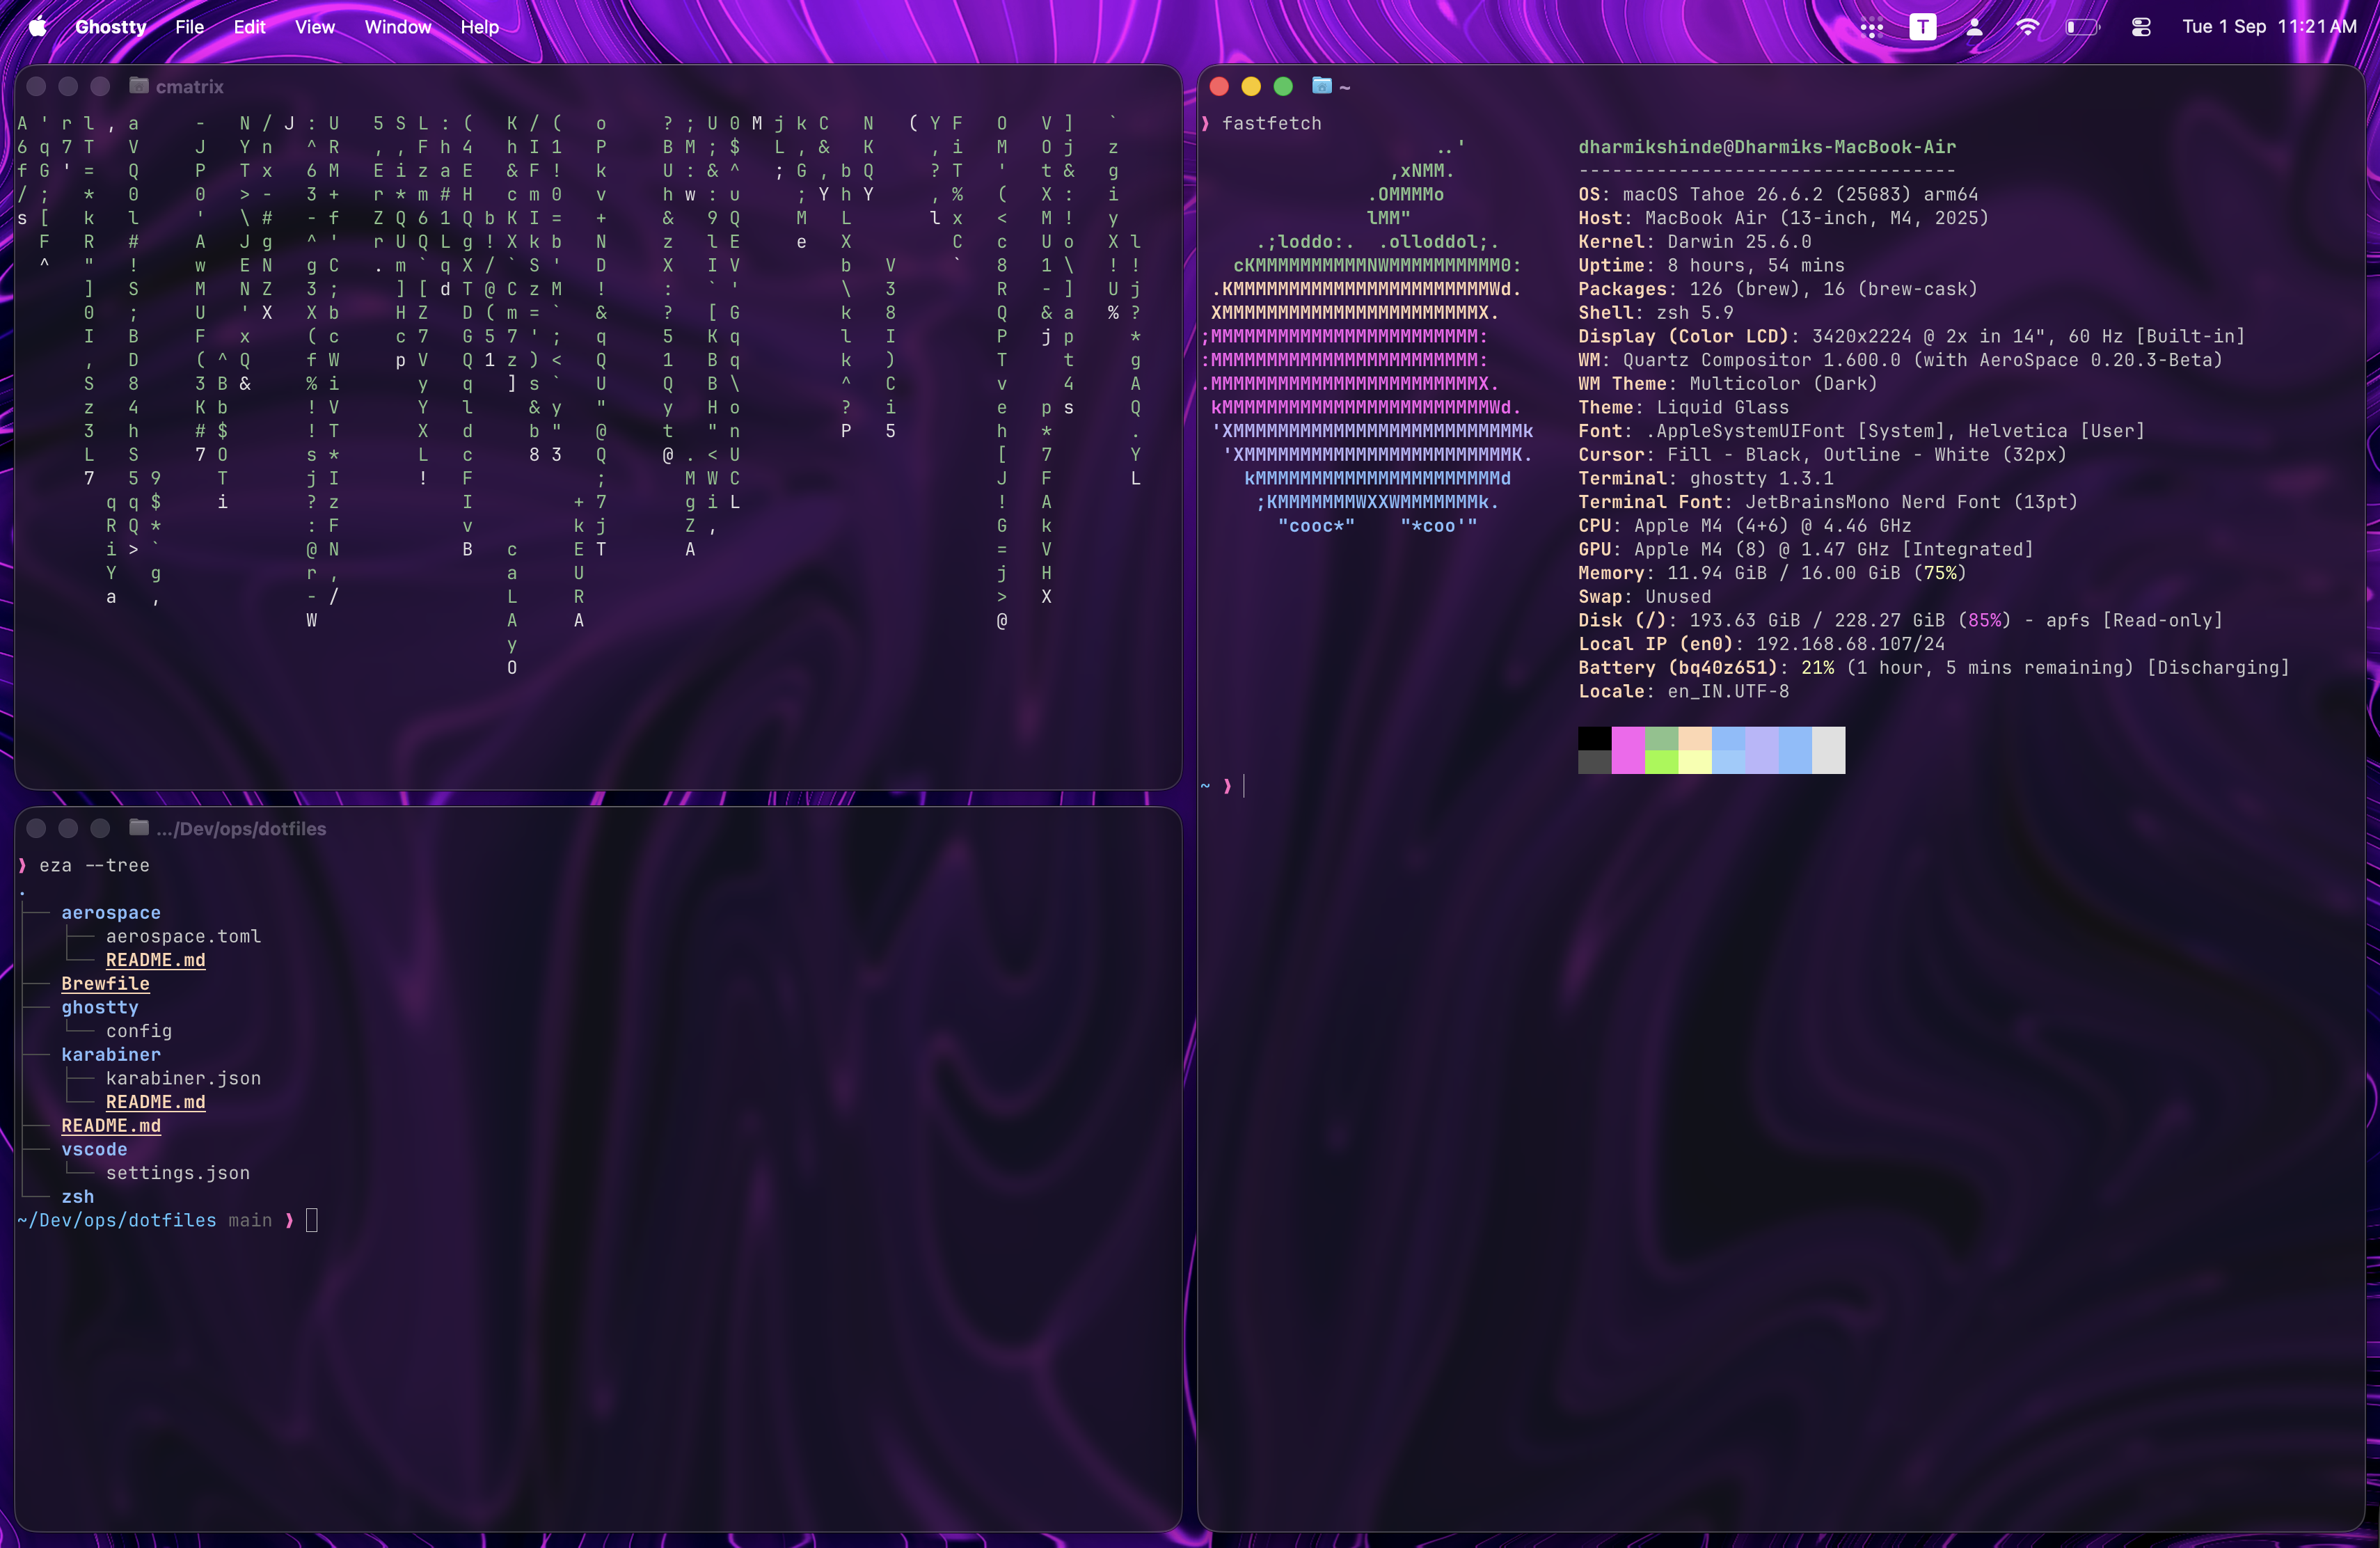The image size is (2380, 1548).
Task: Open the Window menu
Action: point(397,27)
